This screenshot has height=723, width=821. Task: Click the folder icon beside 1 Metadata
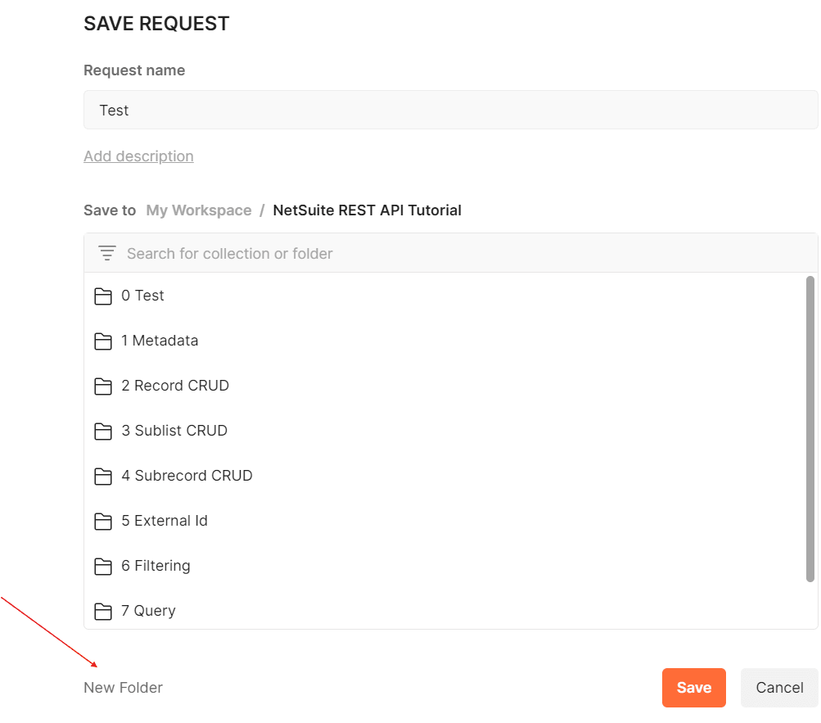102,341
